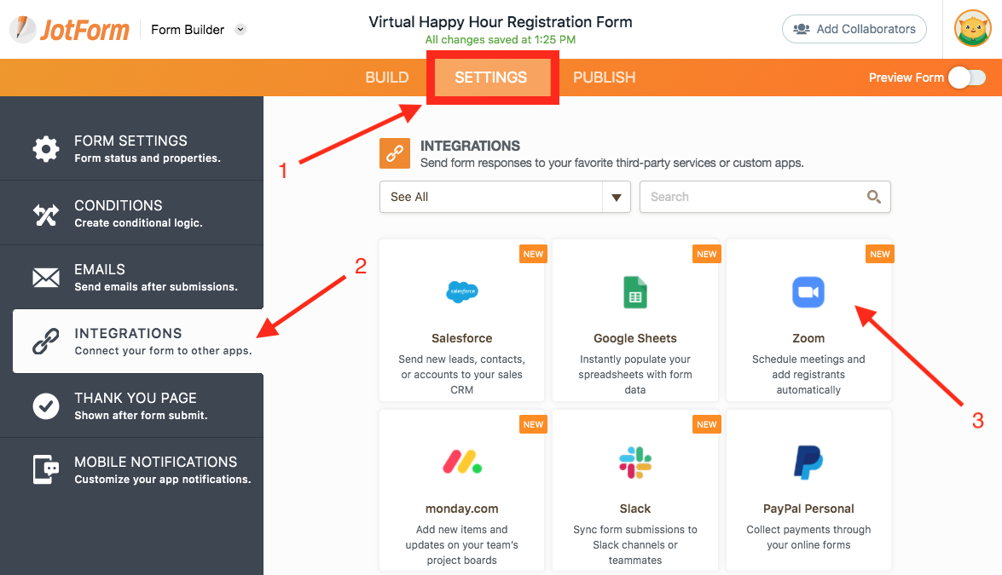Screen dimensions: 1002x575
Task: Click NEW badge on Salesforce card
Action: point(533,254)
